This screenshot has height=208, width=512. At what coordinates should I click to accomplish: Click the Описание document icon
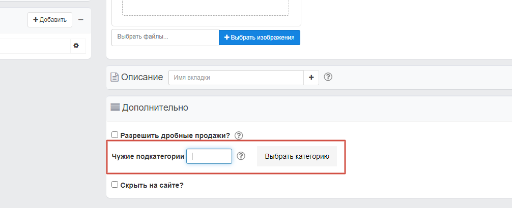click(x=115, y=78)
